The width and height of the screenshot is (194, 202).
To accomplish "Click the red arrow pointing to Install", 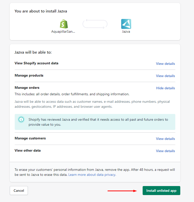I will click(122, 191).
